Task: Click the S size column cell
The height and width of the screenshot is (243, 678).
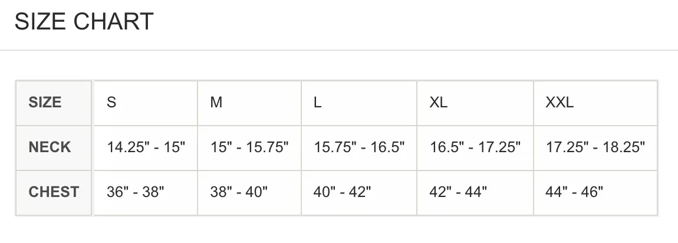Action: tap(146, 103)
